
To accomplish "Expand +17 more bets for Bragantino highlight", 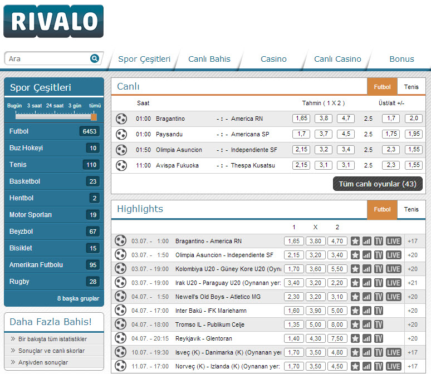I will coord(412,242).
